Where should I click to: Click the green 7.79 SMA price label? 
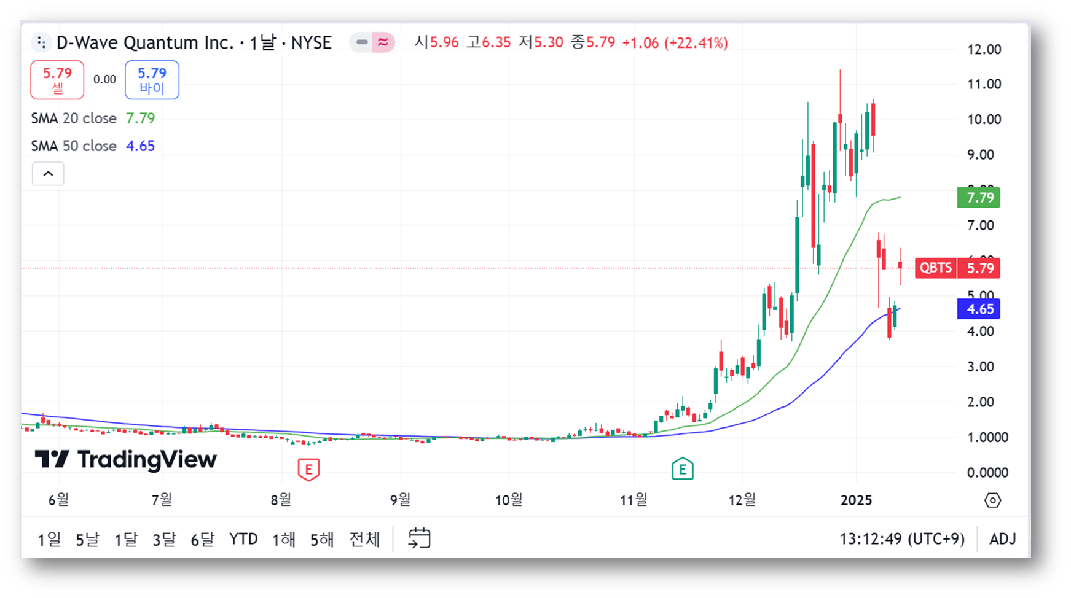click(979, 198)
